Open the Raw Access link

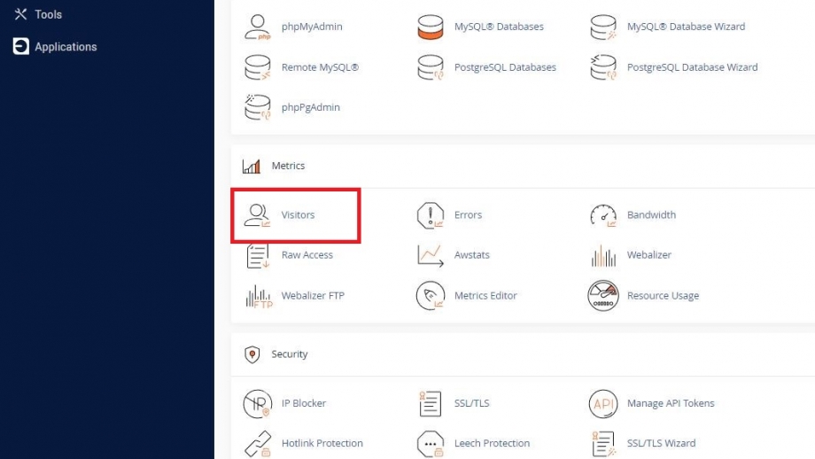pos(307,254)
